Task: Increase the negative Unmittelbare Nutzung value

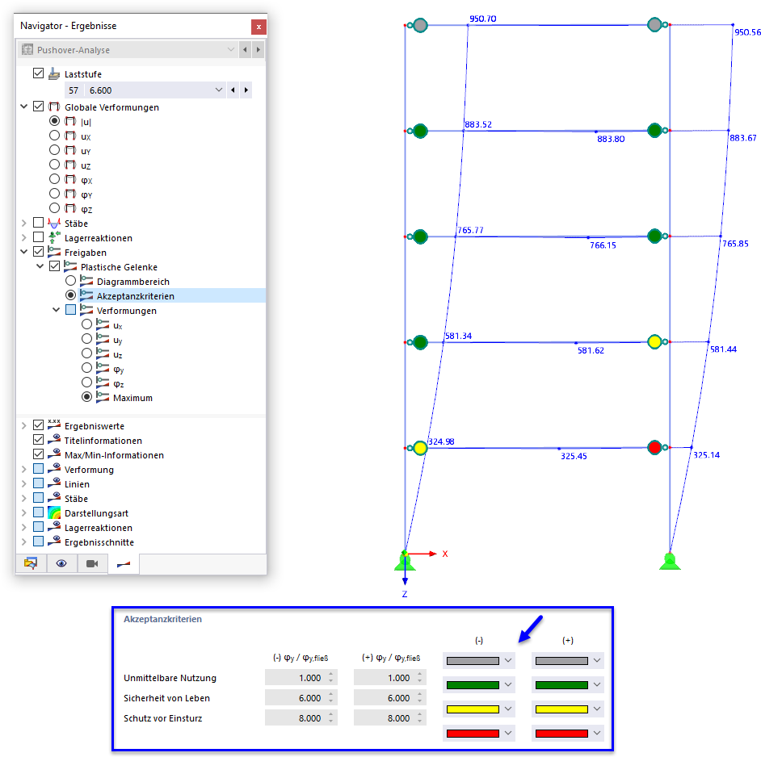Action: coord(331,674)
